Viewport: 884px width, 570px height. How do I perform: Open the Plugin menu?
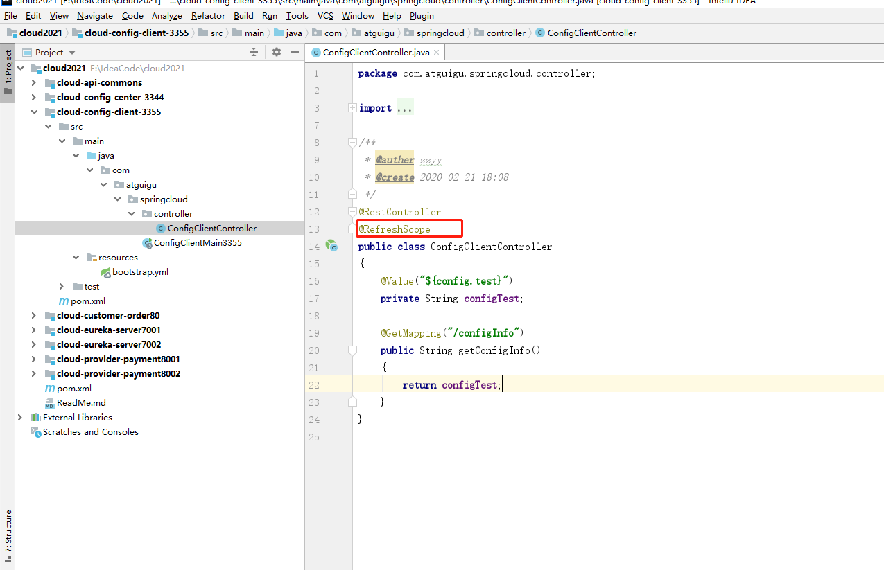pos(422,15)
